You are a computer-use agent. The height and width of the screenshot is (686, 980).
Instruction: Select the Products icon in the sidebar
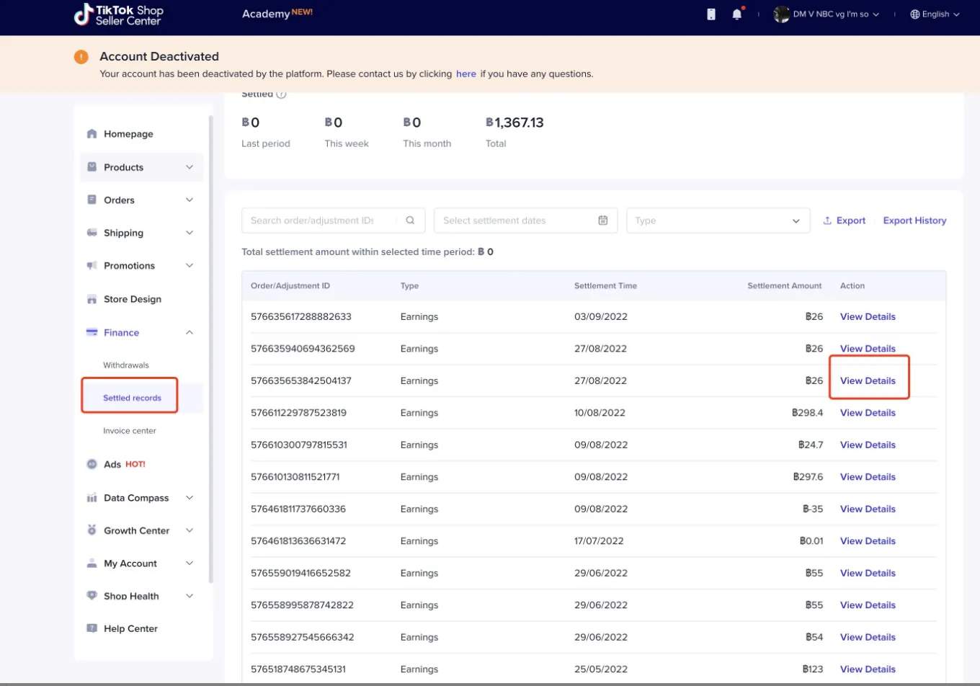[92, 167]
